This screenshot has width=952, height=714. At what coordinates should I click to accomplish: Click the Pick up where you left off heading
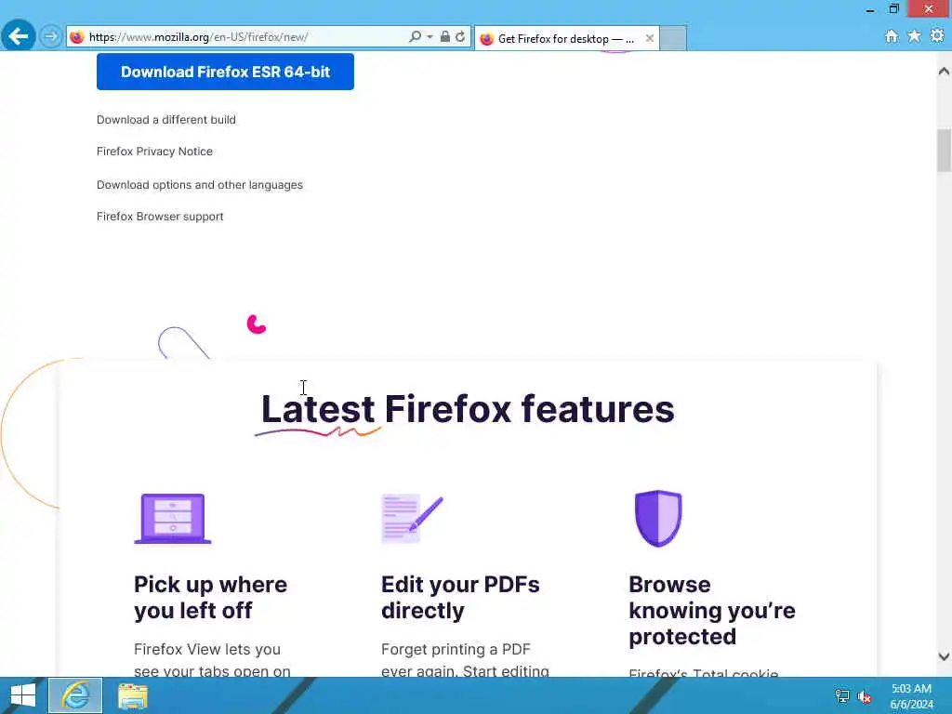click(x=210, y=598)
